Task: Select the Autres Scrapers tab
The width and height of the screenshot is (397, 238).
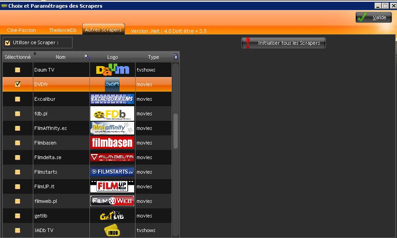Action: coord(103,29)
